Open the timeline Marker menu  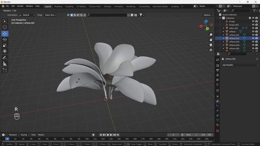(41, 135)
